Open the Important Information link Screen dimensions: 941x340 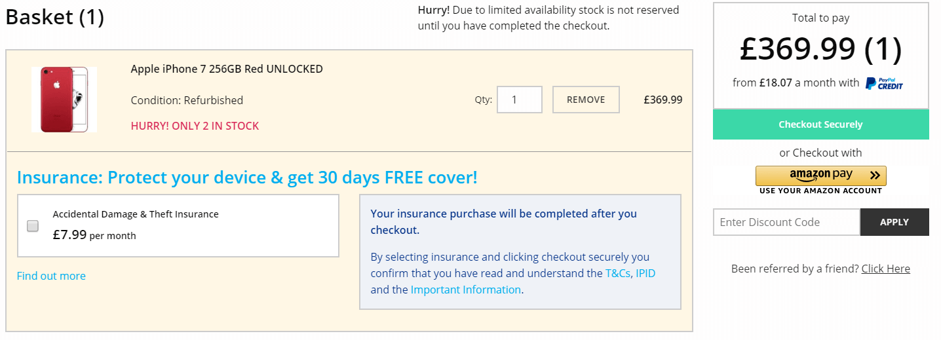[x=465, y=290]
